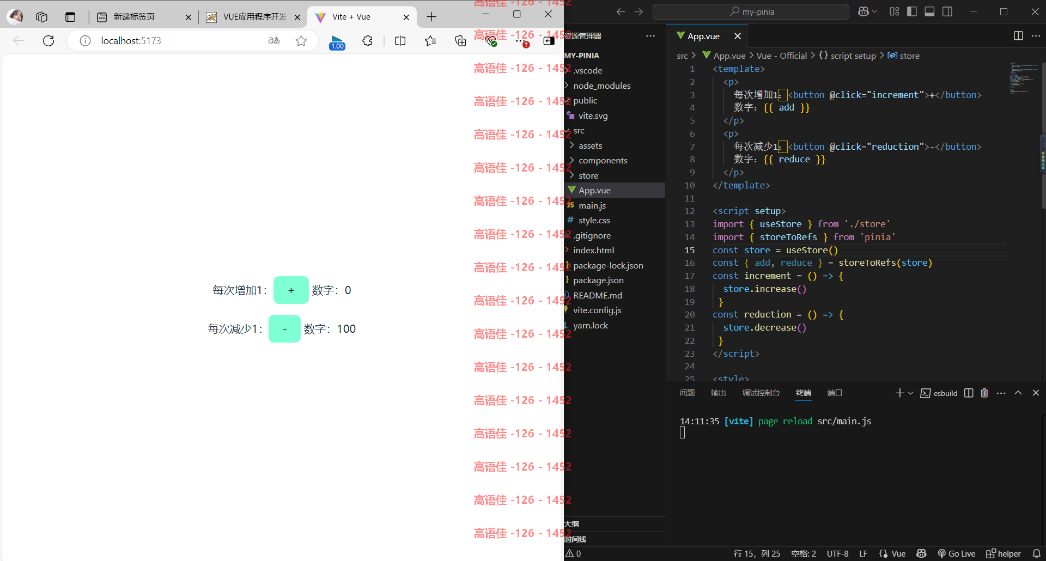Screen dimensions: 1046x561
Task: Click VS Code my-pinia search box
Action: [751, 11]
